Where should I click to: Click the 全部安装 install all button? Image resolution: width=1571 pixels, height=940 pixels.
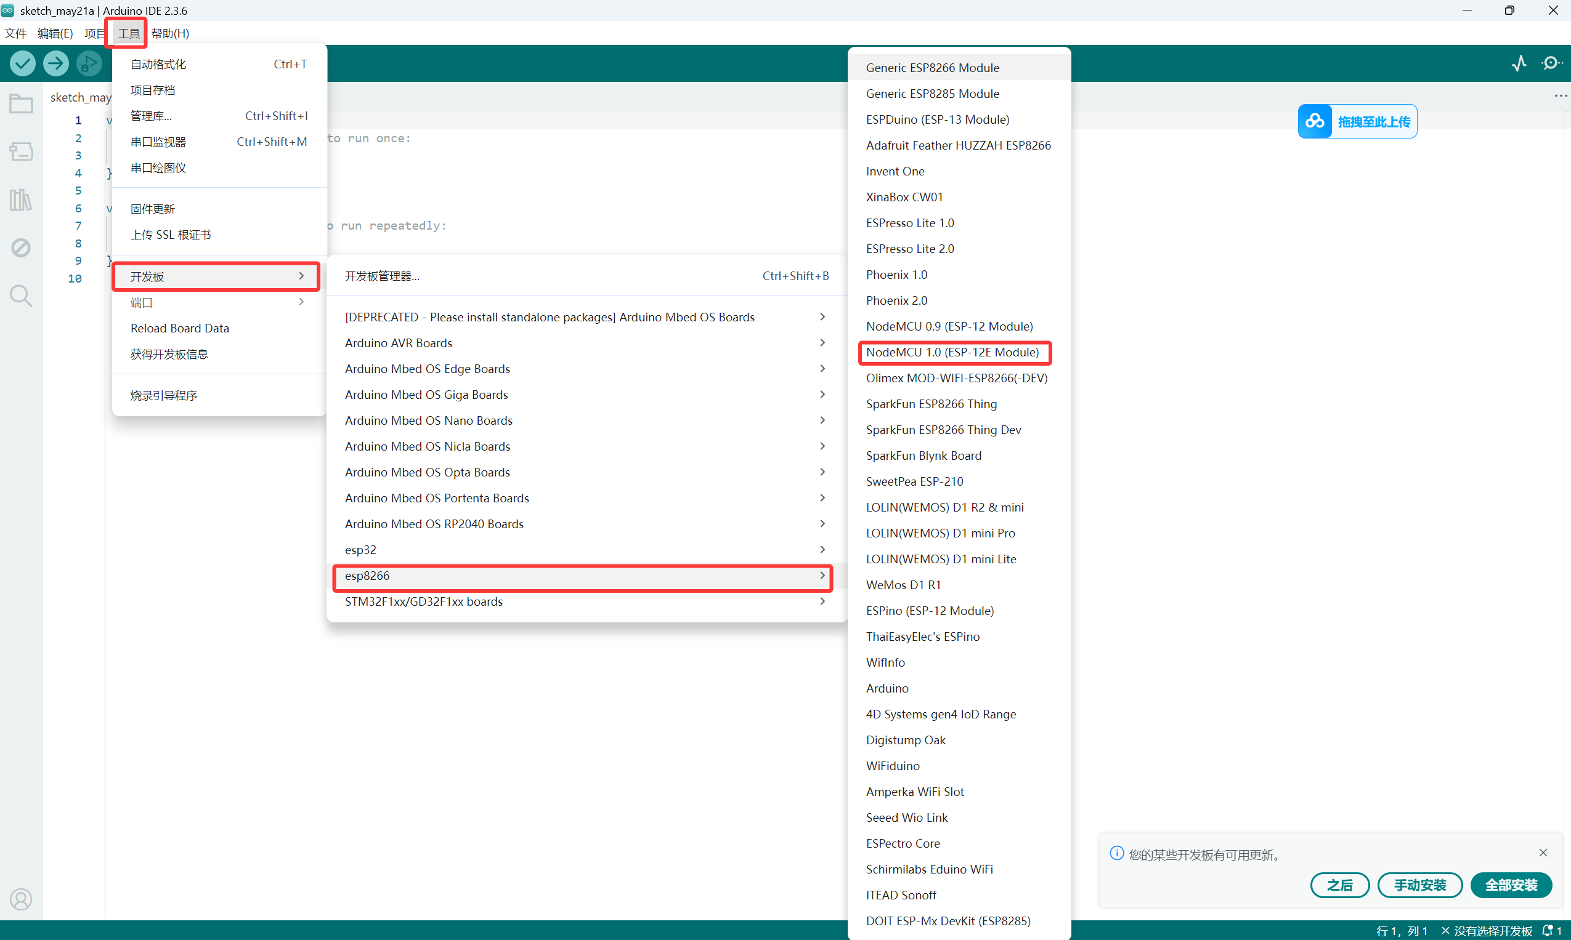[x=1510, y=885]
